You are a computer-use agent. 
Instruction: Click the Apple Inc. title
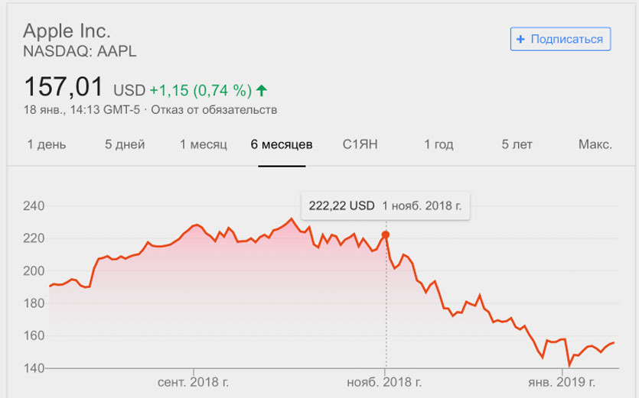pyautogui.click(x=67, y=31)
